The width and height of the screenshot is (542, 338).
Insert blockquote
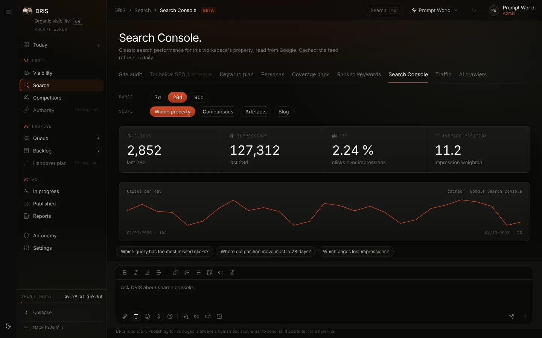tap(209, 273)
